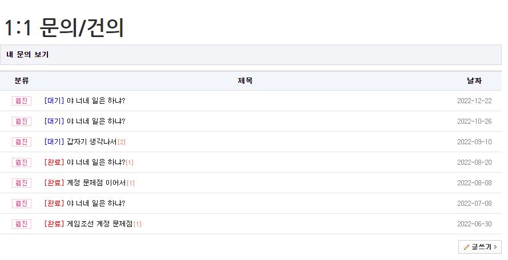Click the [대기] status label on the 2022-10-26 row
508x260 pixels.
54,121
